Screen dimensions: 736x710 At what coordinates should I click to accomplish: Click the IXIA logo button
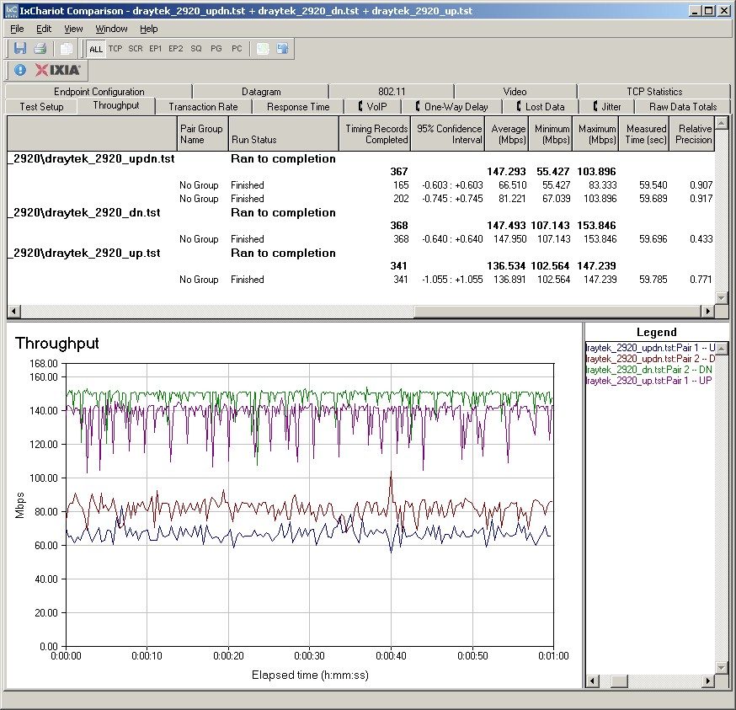pyautogui.click(x=58, y=70)
